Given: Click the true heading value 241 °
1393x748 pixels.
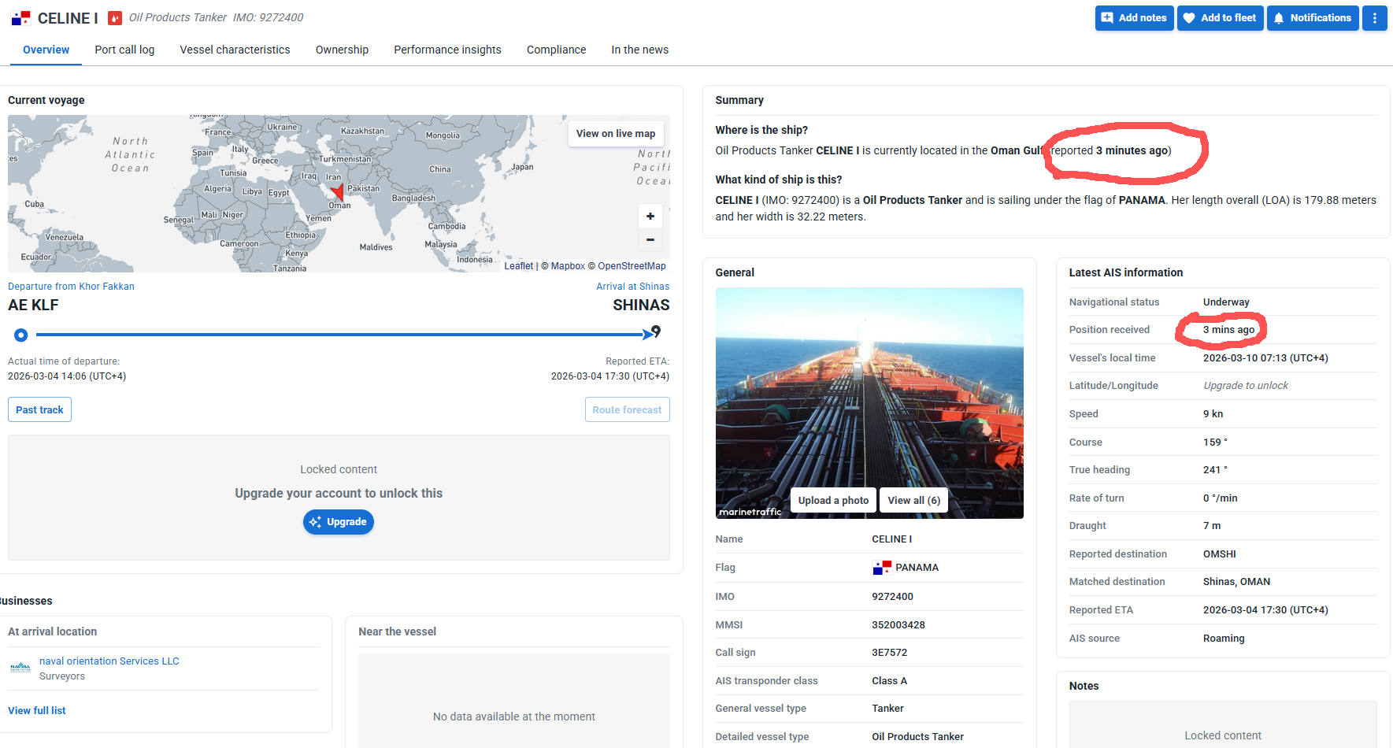Looking at the screenshot, I should click(x=1215, y=470).
